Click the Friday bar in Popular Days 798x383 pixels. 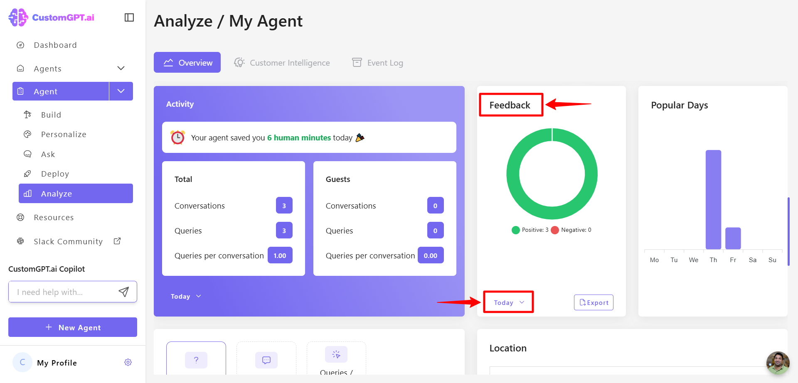[x=733, y=238]
